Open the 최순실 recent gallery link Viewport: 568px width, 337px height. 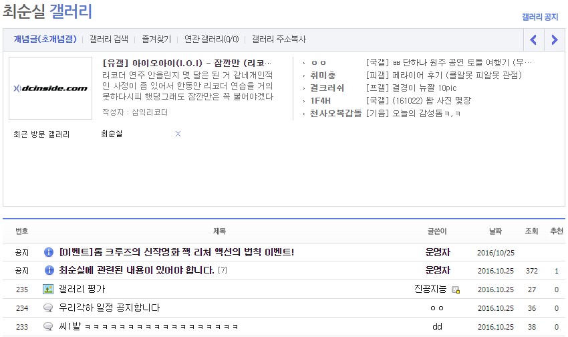112,134
